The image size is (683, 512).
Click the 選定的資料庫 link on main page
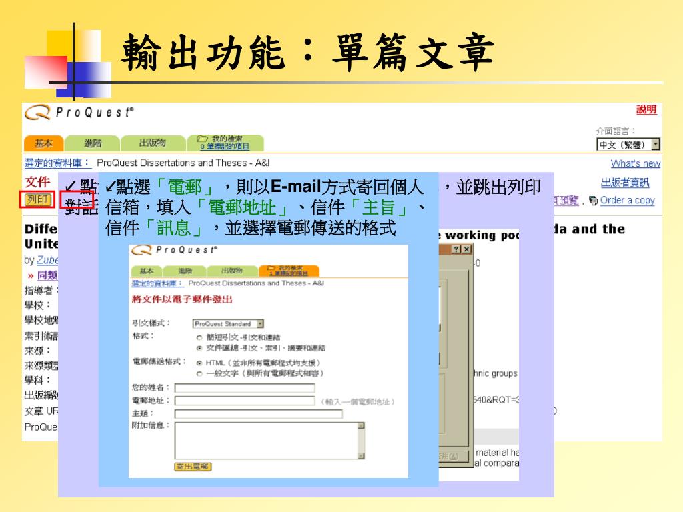pos(57,163)
